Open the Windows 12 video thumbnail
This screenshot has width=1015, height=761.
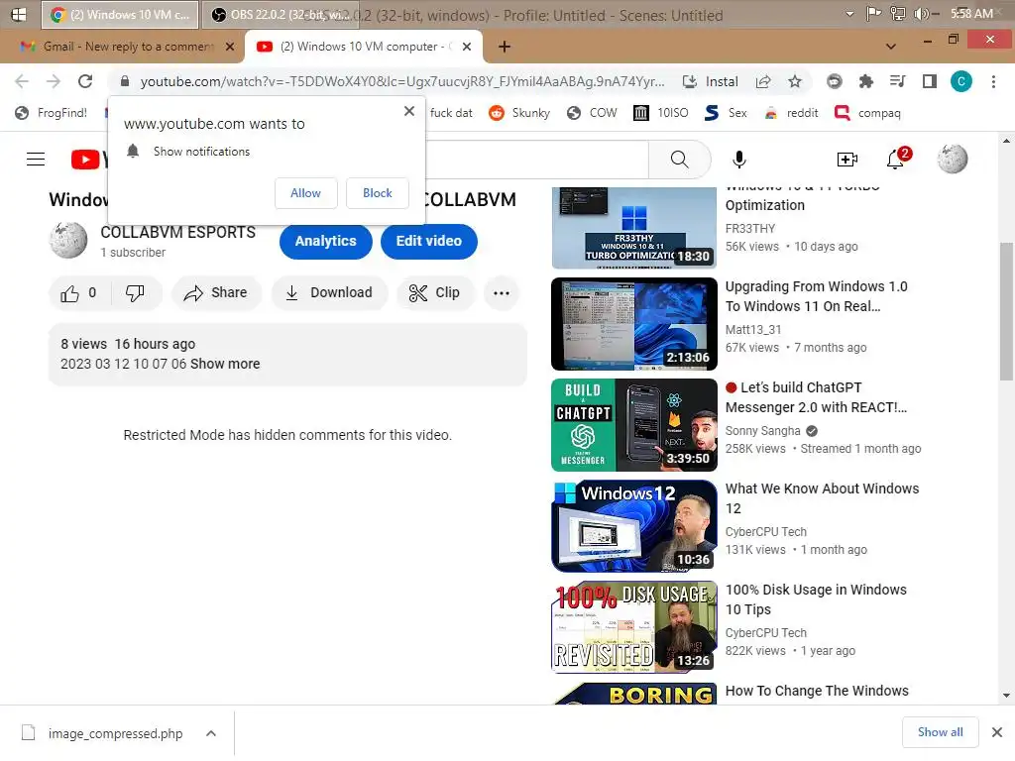[634, 526]
